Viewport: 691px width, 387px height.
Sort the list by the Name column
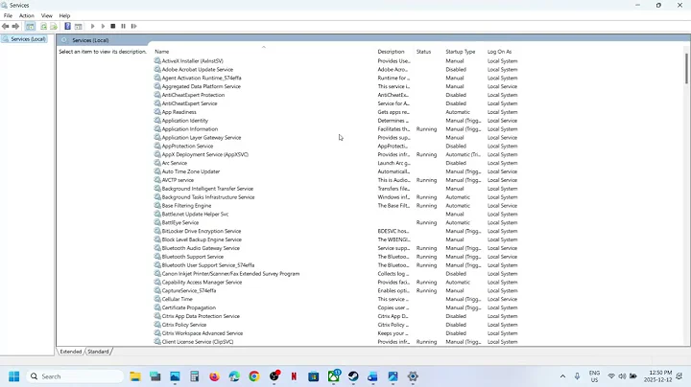[x=162, y=52]
